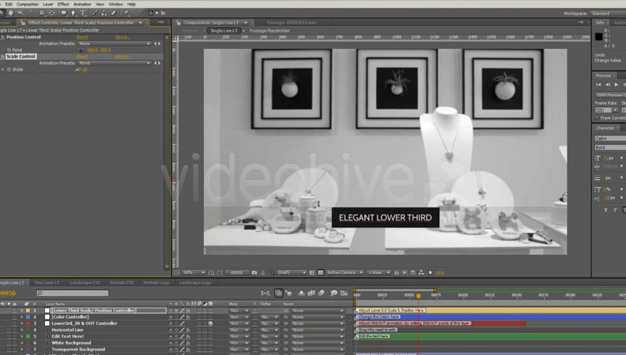Click the Show Channel color icon
This screenshot has width=626, height=355.
coord(271,273)
